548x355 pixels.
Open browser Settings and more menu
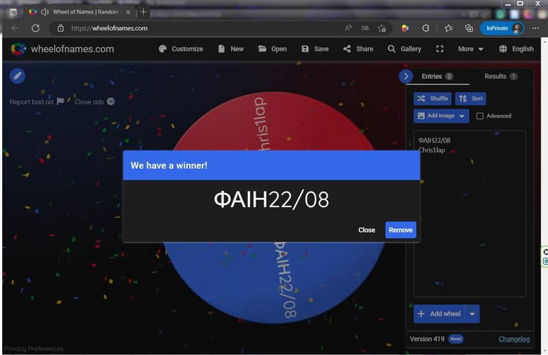coord(536,28)
